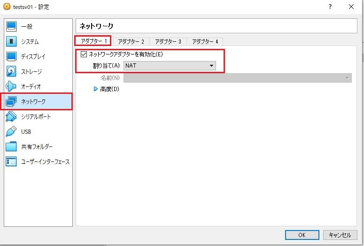Screen dimensions: 364x246
Task: Select the ディスプレイ label in sidebar
Action: pyautogui.click(x=33, y=56)
